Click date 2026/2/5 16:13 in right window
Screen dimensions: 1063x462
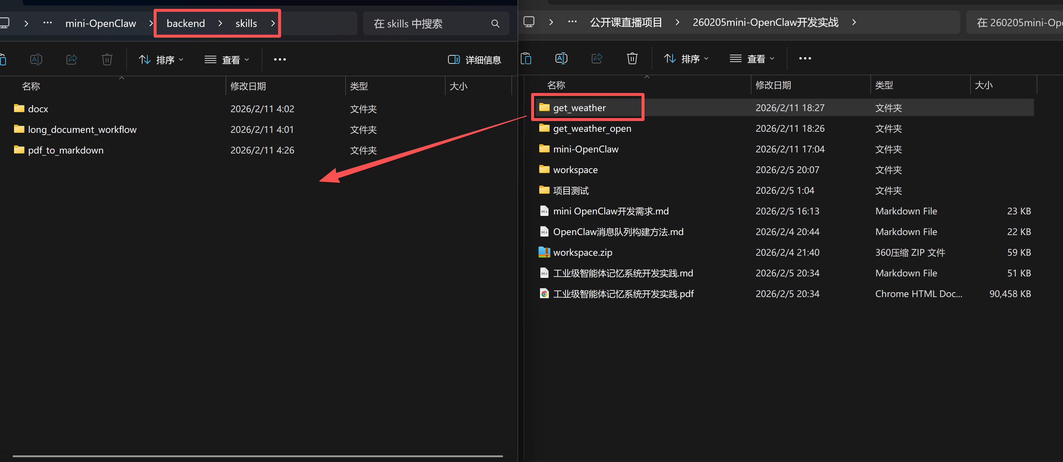pos(787,211)
